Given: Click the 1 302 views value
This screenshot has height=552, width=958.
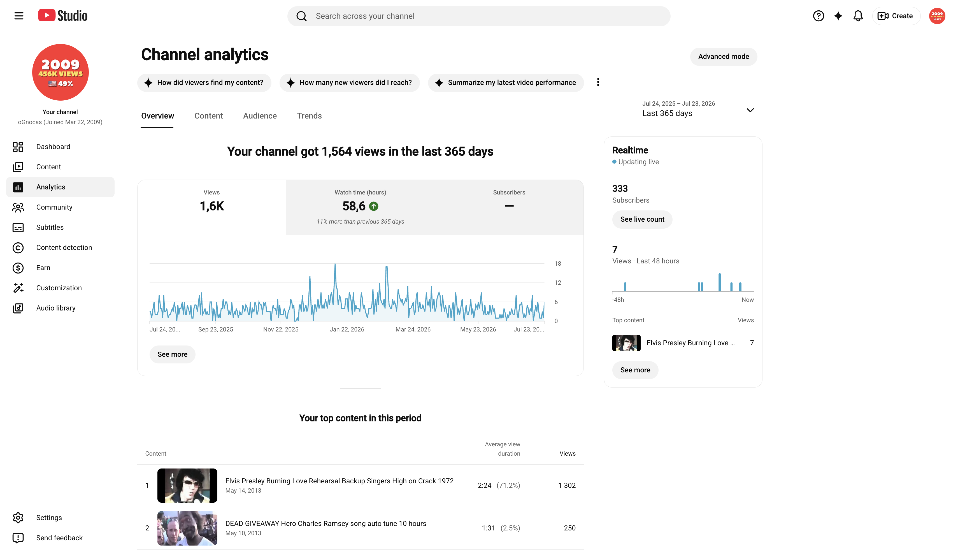Looking at the screenshot, I should [x=567, y=485].
